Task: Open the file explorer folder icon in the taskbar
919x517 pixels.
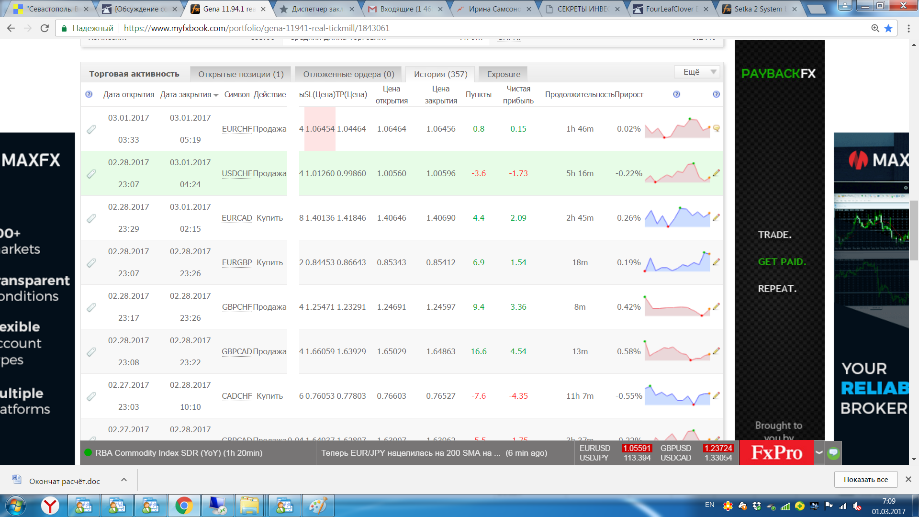Action: tap(250, 506)
